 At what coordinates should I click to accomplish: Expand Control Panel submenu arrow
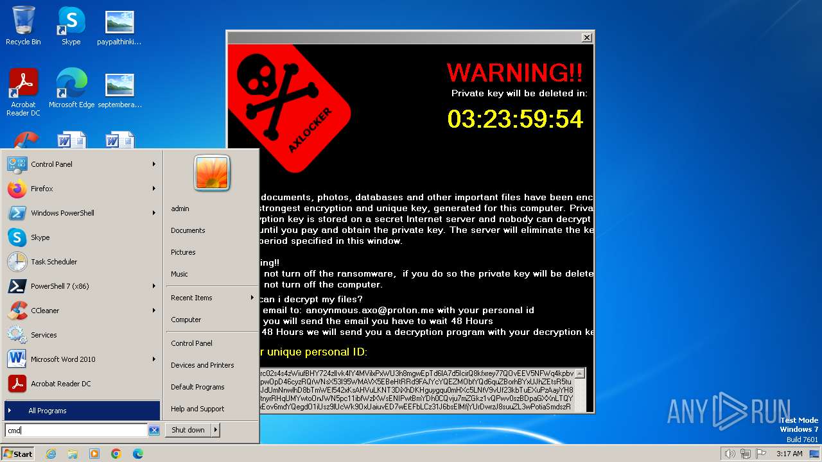(154, 164)
